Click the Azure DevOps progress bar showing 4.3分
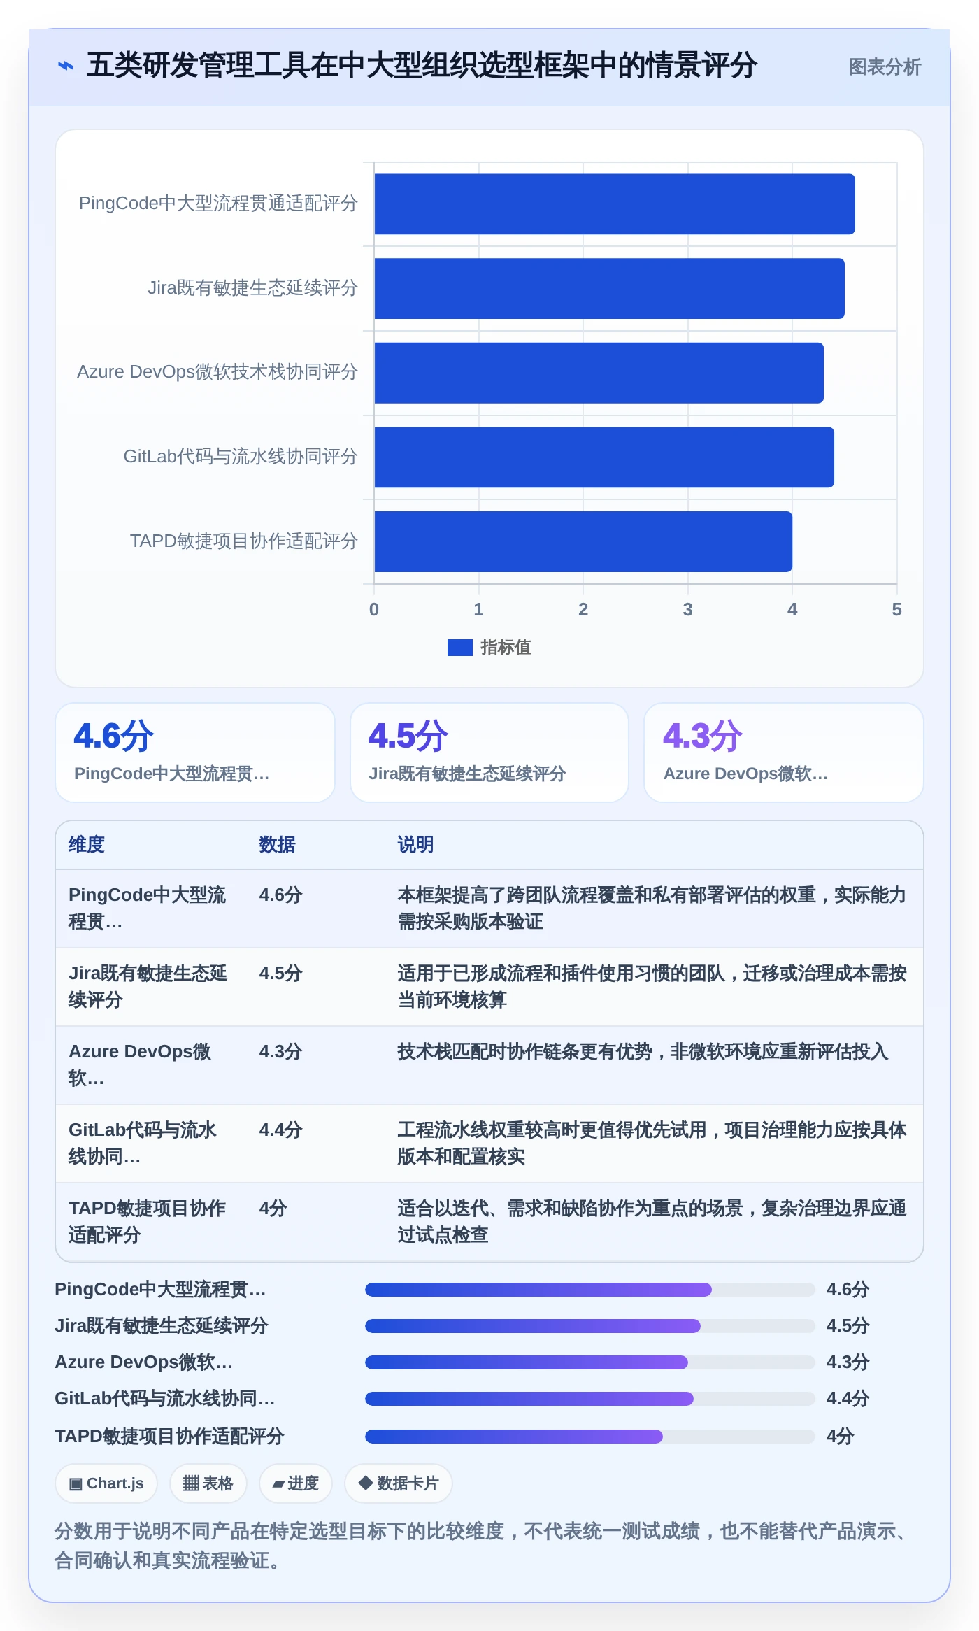The image size is (979, 1631). pos(590,1362)
